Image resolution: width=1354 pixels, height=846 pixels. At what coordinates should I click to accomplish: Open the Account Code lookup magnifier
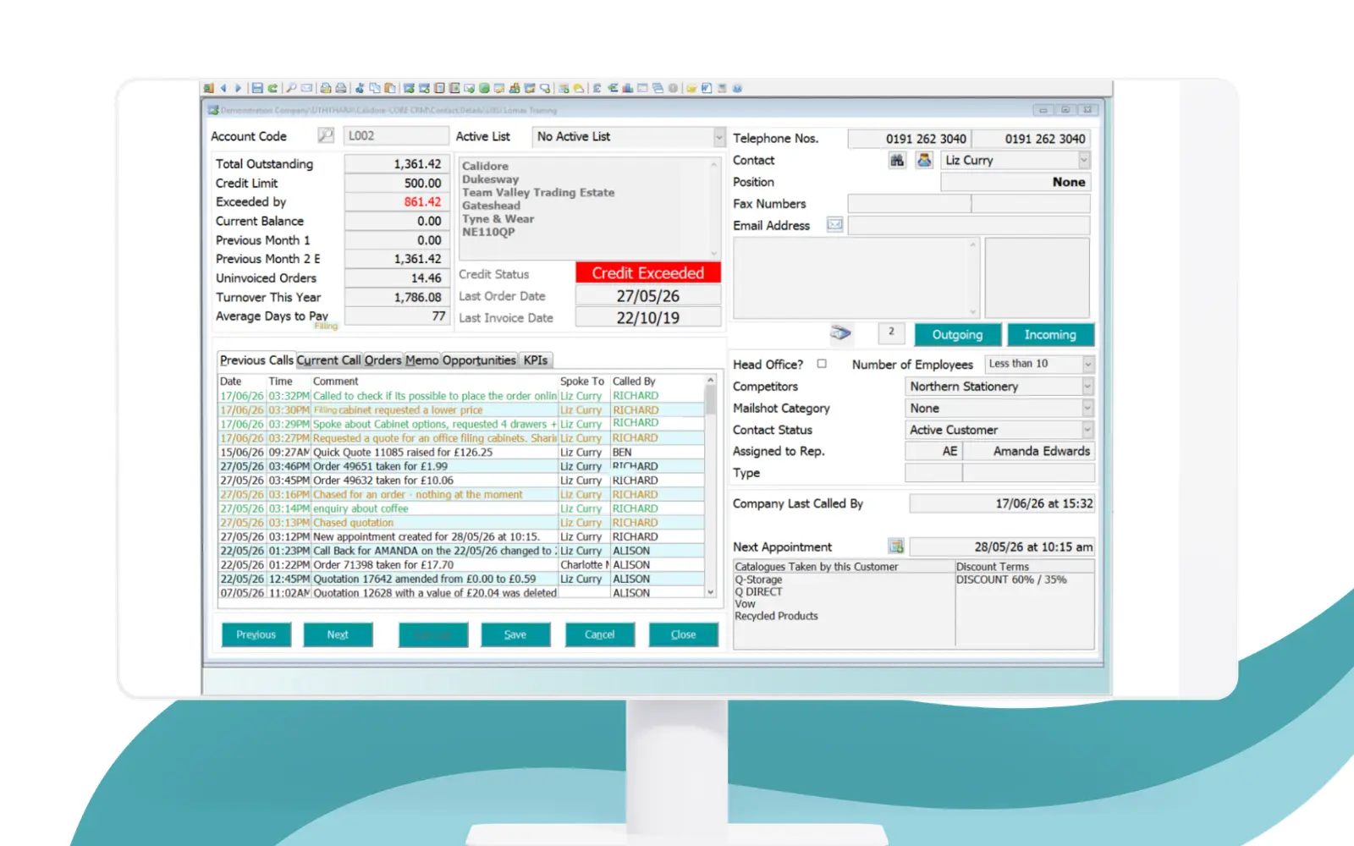coord(325,135)
